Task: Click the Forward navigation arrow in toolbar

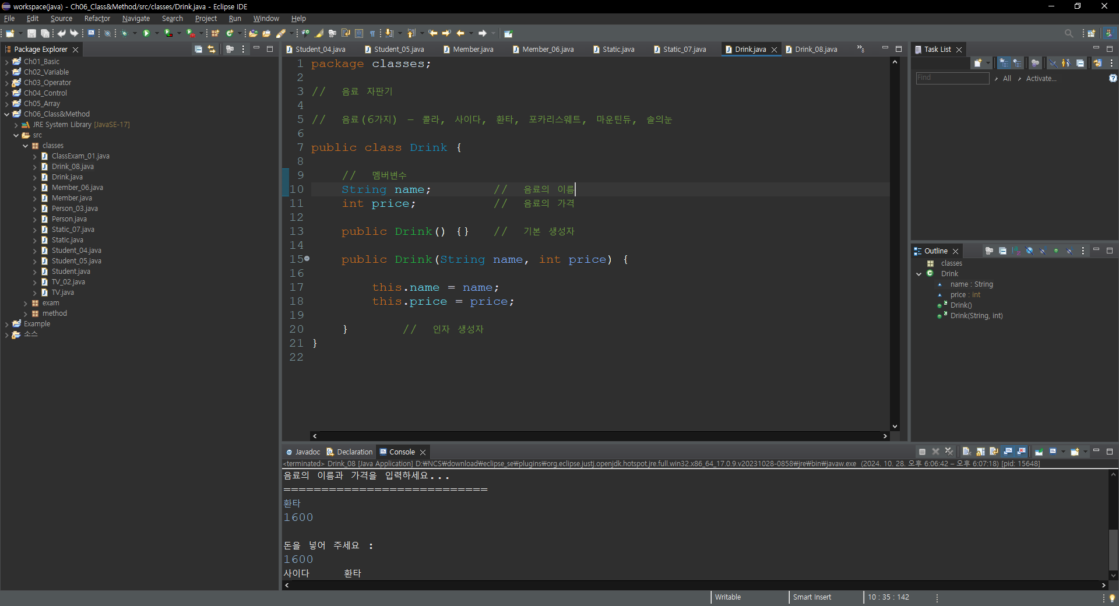Action: point(483,33)
